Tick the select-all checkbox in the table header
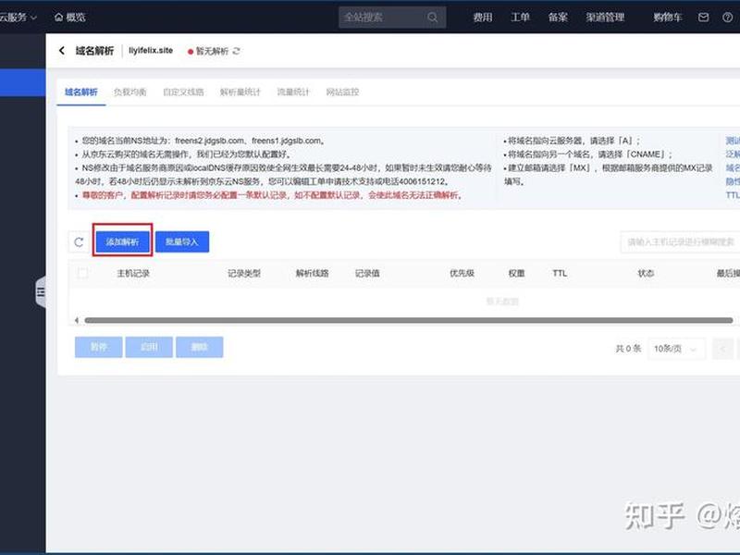This screenshot has width=740, height=555. click(x=82, y=273)
